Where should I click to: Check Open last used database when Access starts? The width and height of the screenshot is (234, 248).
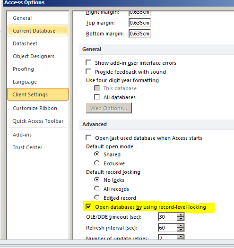(x=88, y=137)
